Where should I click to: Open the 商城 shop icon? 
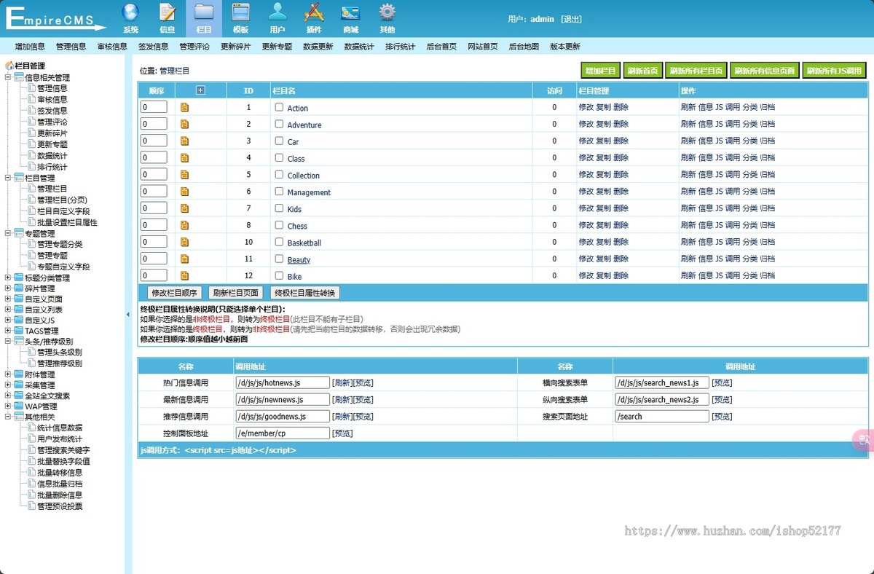pyautogui.click(x=350, y=18)
